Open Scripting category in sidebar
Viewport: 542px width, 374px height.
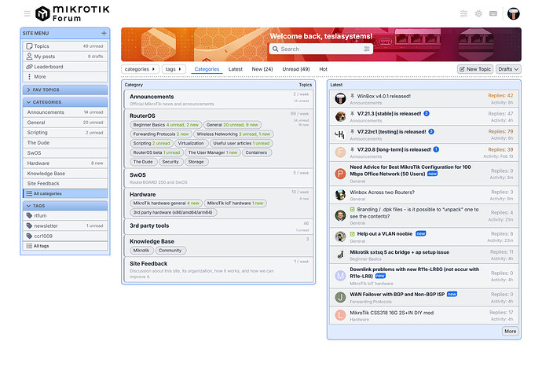(x=65, y=133)
